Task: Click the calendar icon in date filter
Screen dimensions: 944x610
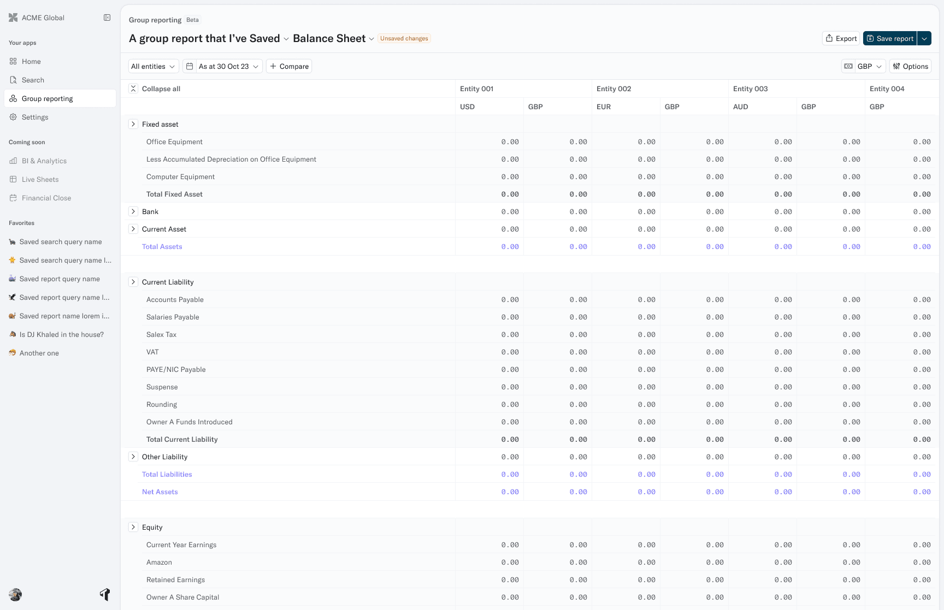Action: tap(190, 67)
